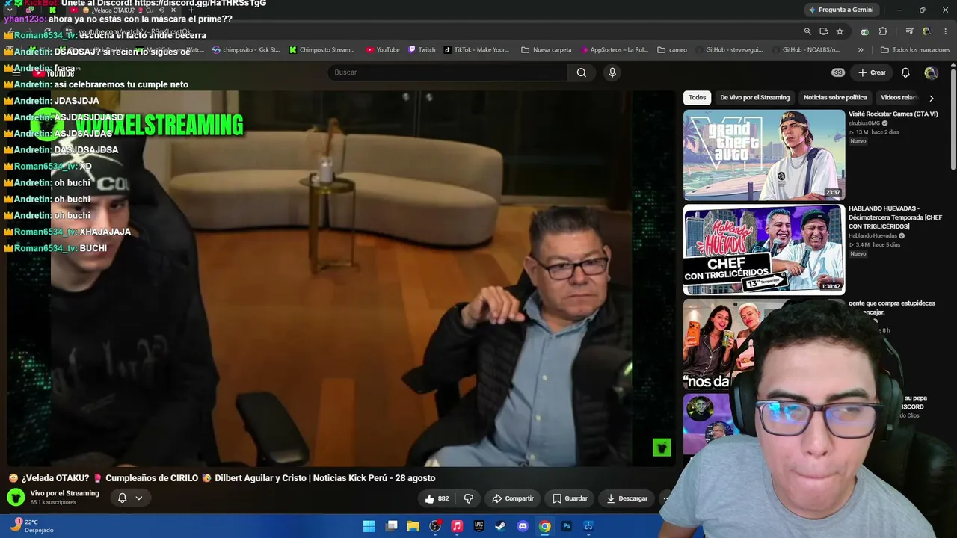Select the Noticias sobre política chip
957x538 pixels.
coord(835,97)
